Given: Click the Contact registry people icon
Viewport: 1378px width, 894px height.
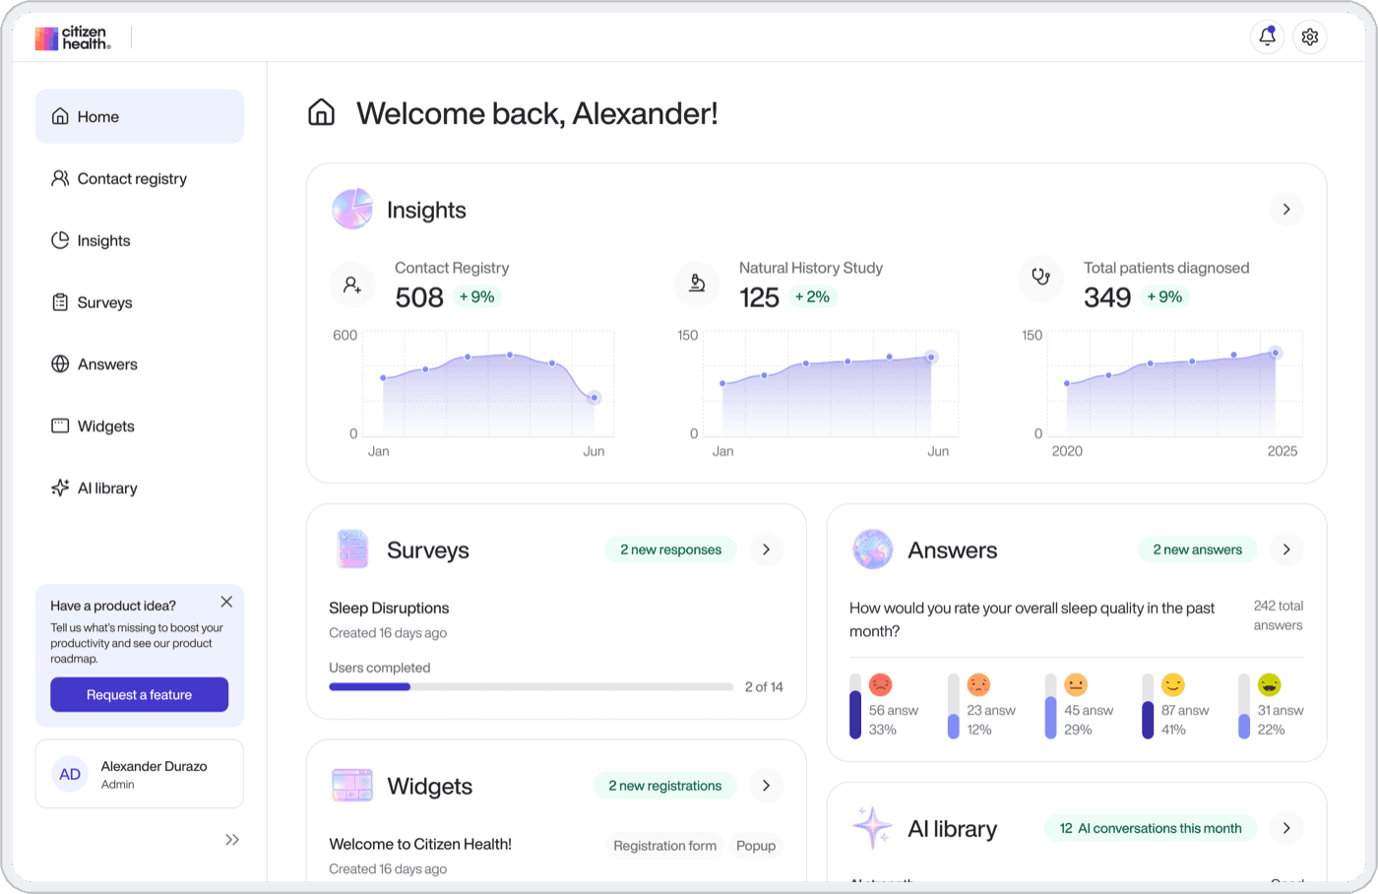Looking at the screenshot, I should click(60, 178).
